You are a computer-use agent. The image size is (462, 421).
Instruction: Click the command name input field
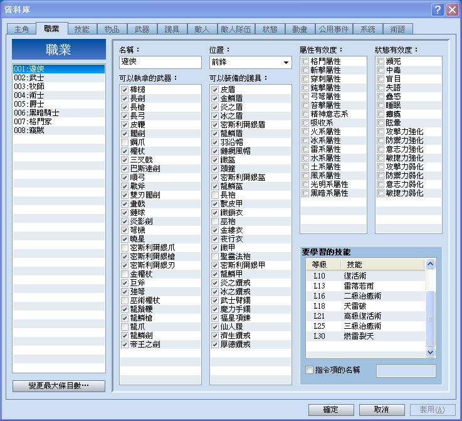(x=406, y=371)
